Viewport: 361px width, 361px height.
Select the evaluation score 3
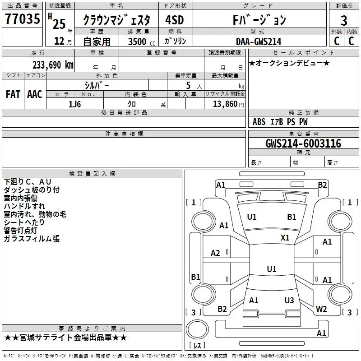tap(344, 21)
